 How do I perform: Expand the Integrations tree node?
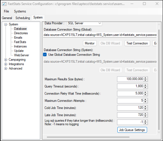(6, 64)
